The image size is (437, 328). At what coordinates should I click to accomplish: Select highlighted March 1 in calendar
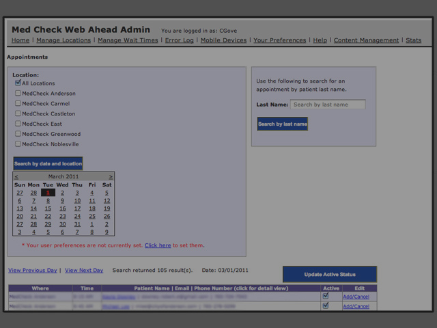point(48,193)
